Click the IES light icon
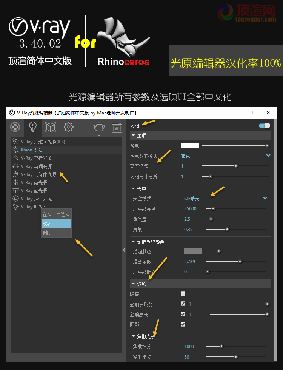This screenshot has height=370, width=283. [x=15, y=142]
